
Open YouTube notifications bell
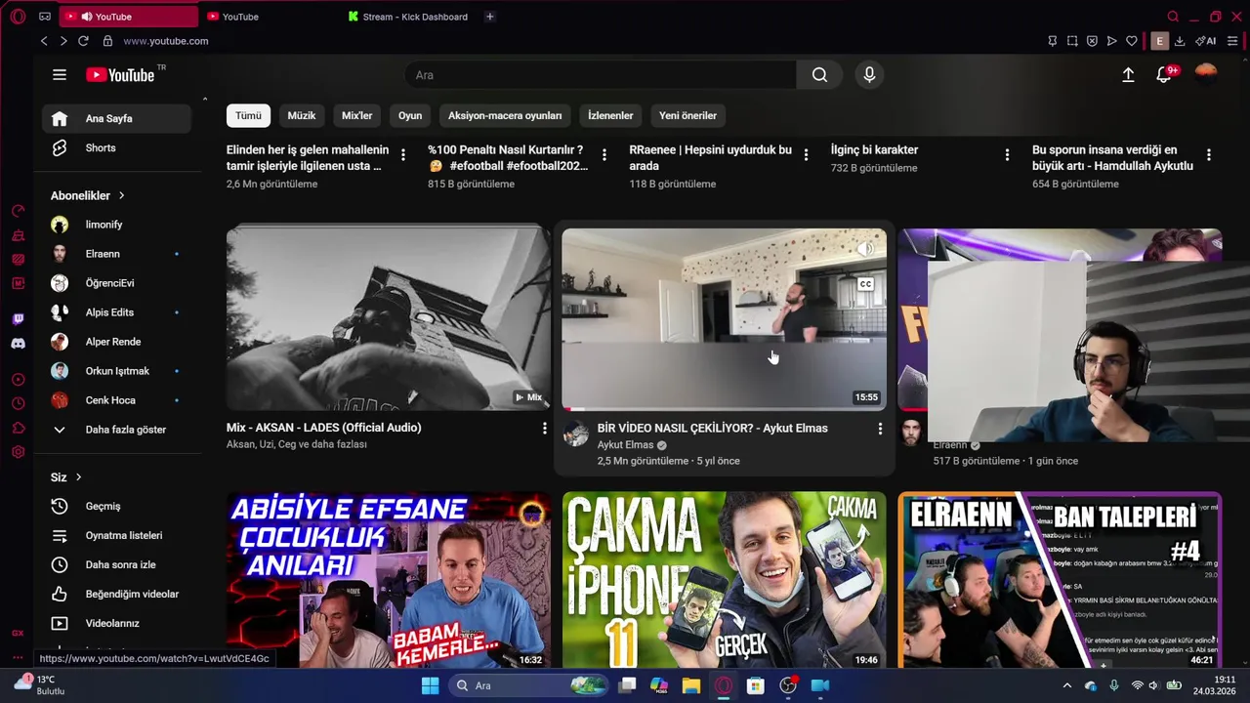1164,75
